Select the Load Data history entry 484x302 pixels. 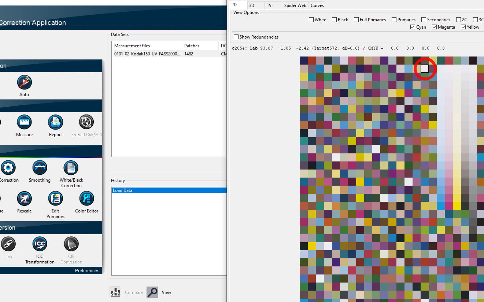[169, 190]
